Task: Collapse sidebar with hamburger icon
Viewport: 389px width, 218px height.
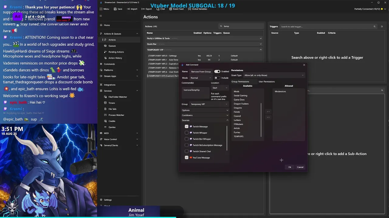Action: click(x=101, y=16)
